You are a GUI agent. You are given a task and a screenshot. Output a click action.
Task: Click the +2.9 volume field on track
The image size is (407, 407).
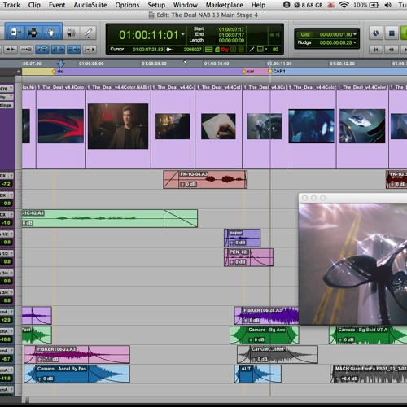(x=6, y=320)
